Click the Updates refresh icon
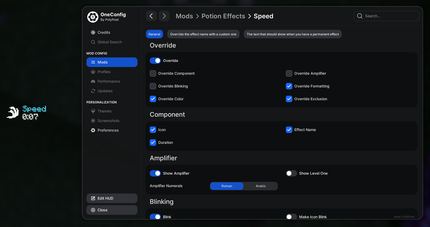 (x=93, y=91)
